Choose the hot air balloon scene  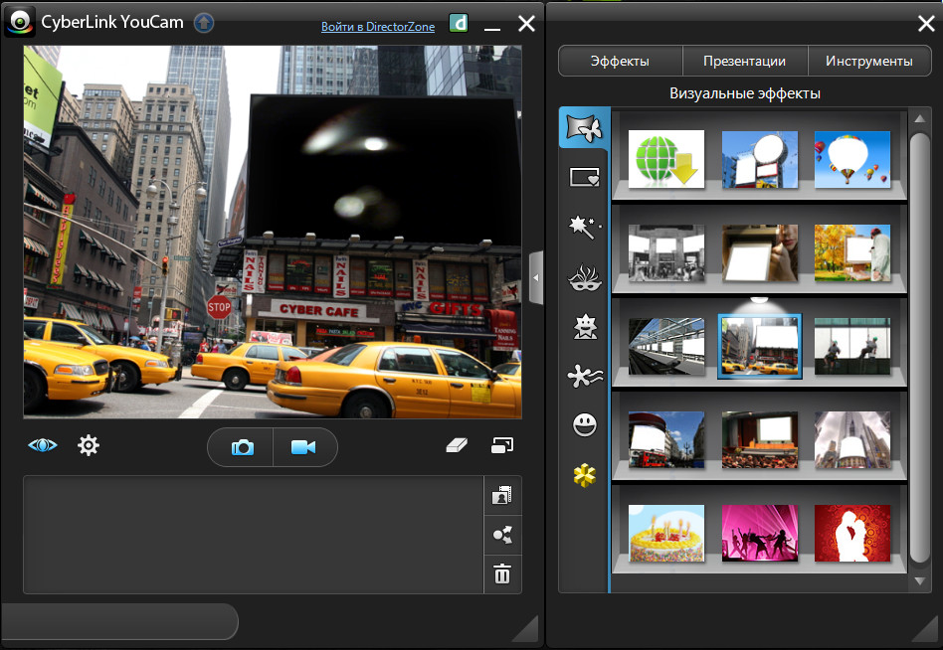tap(852, 159)
